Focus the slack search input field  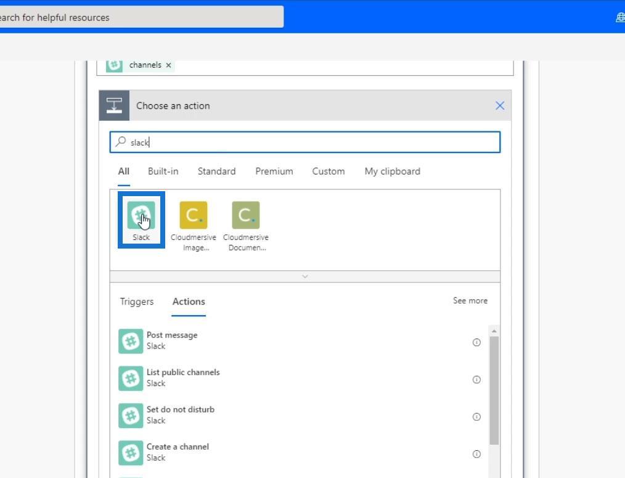[x=305, y=142]
